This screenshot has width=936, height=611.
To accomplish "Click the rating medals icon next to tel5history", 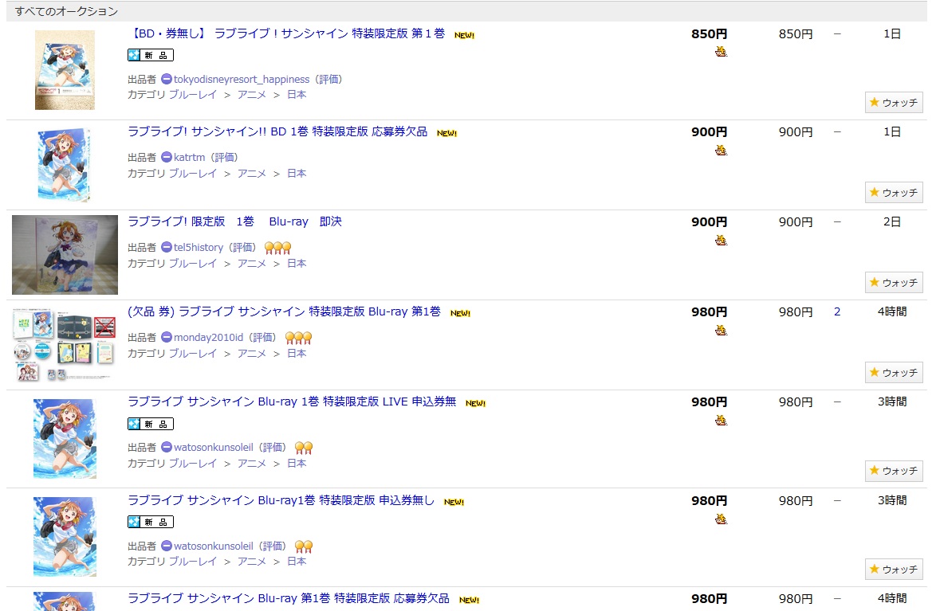I will [277, 248].
